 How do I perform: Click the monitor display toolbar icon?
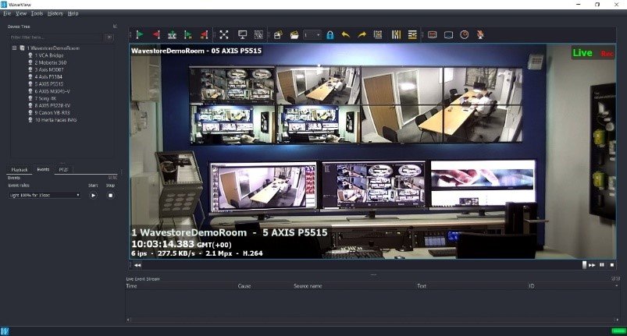tap(242, 34)
